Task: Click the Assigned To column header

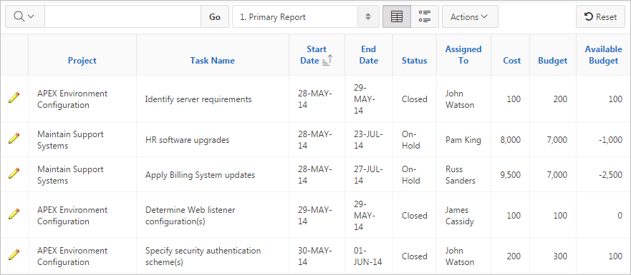Action: (x=463, y=55)
